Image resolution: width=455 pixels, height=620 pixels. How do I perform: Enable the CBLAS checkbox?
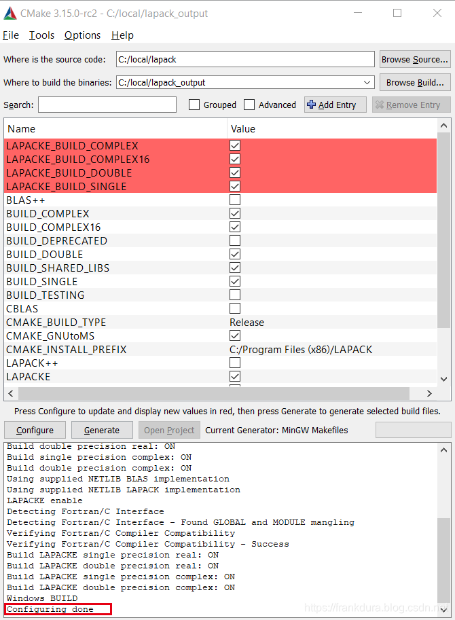click(235, 308)
